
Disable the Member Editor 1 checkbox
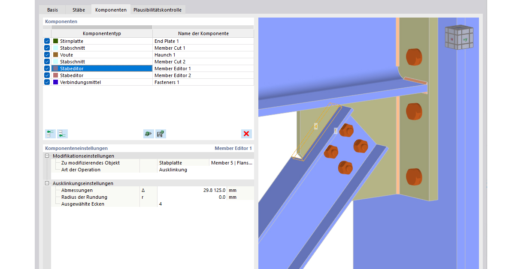click(x=47, y=69)
